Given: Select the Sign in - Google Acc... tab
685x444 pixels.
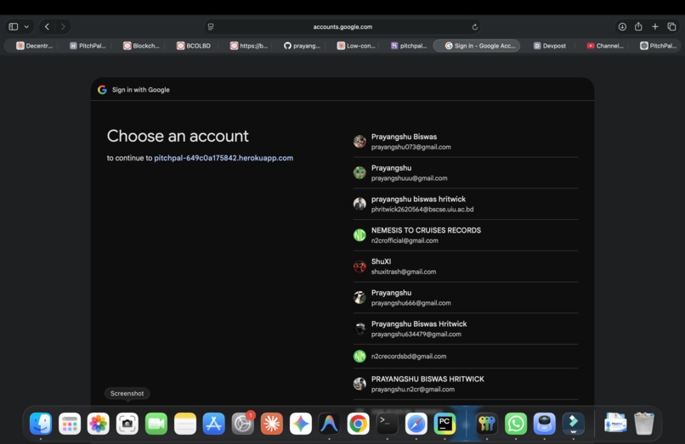Looking at the screenshot, I should click(477, 46).
